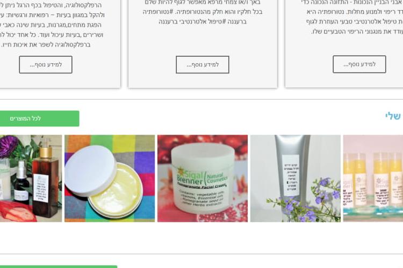Click the purple flower in the leftmost product image
403x268 pixels.
[9, 147]
